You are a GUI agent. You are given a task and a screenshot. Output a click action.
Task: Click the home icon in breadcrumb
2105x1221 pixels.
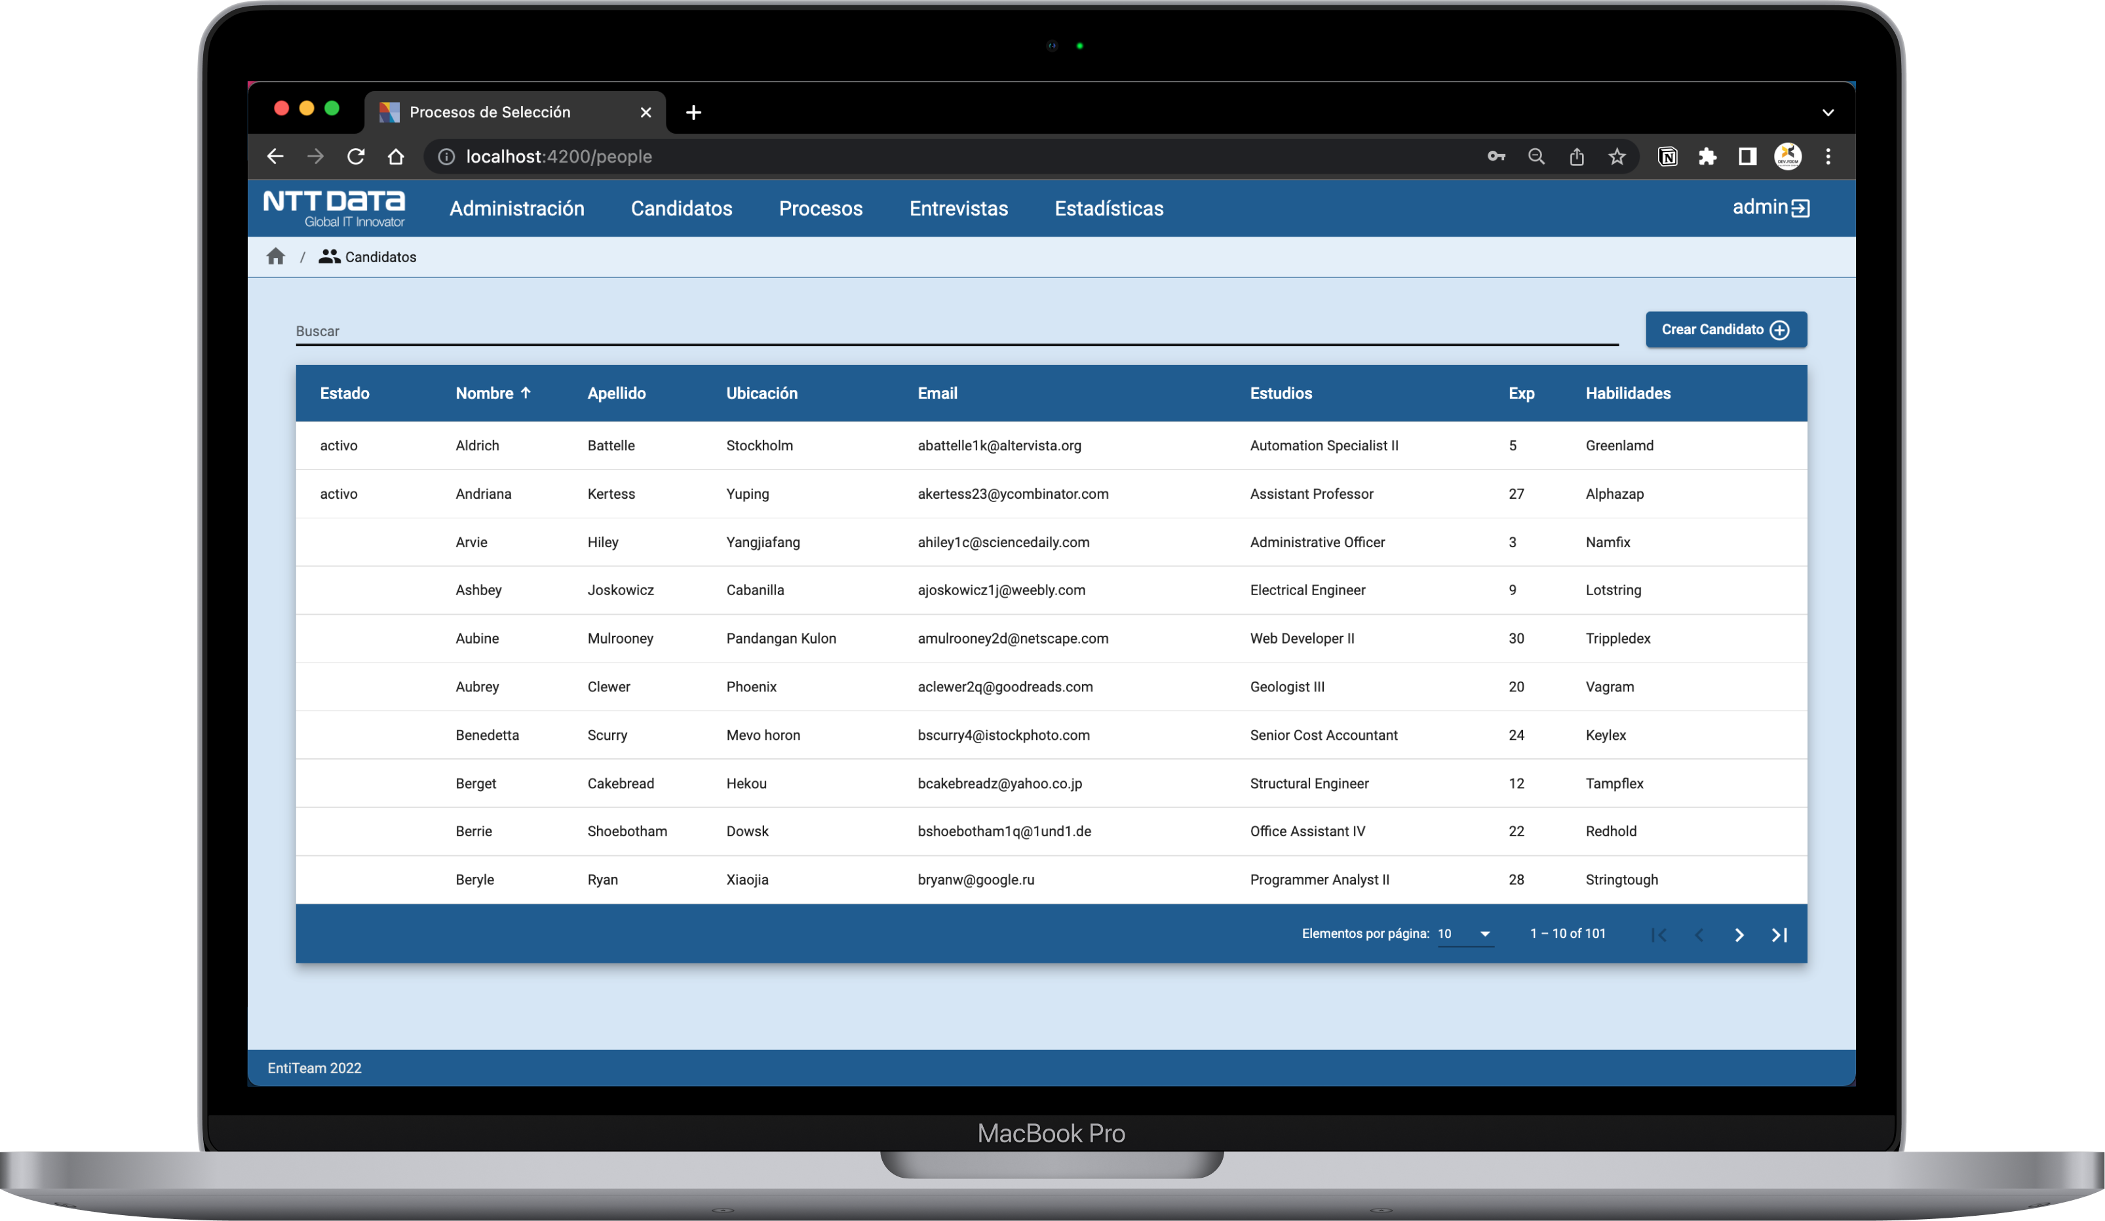(276, 256)
